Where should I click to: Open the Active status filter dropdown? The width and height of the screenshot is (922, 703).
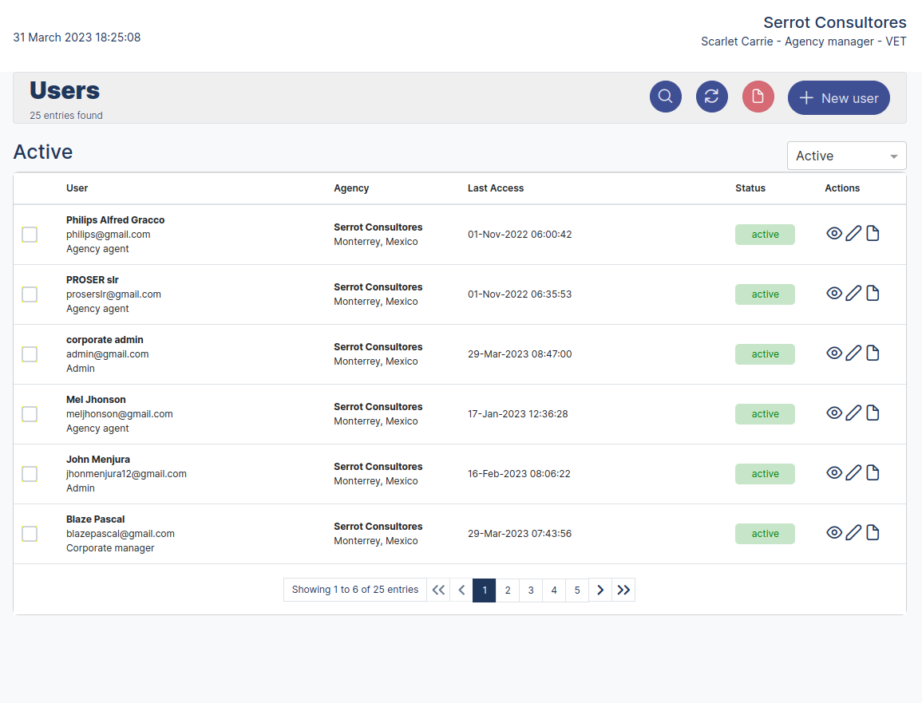846,155
